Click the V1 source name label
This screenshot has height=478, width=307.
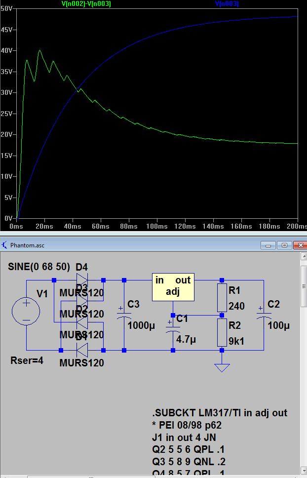tap(42, 294)
